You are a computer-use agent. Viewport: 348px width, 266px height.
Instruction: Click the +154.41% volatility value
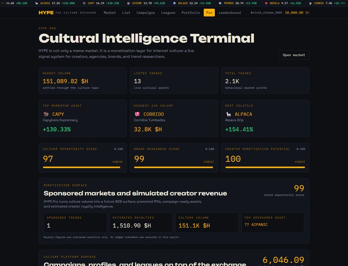pyautogui.click(x=239, y=129)
